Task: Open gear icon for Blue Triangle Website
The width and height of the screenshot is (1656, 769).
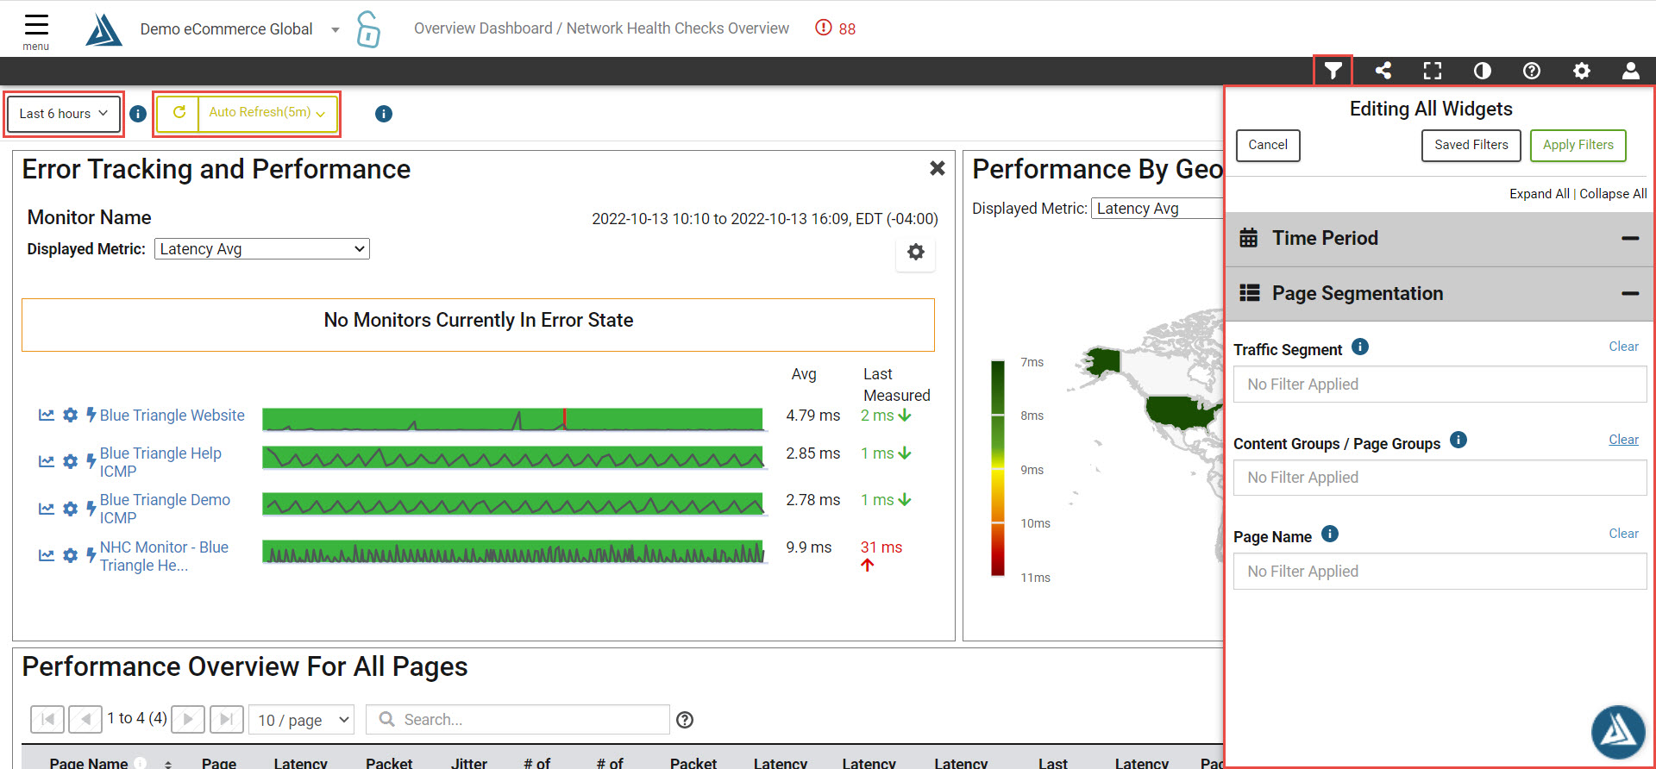Action: (71, 416)
